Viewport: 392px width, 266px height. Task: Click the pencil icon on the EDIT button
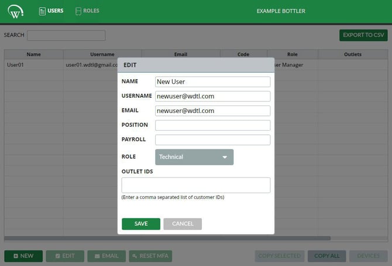point(57,255)
